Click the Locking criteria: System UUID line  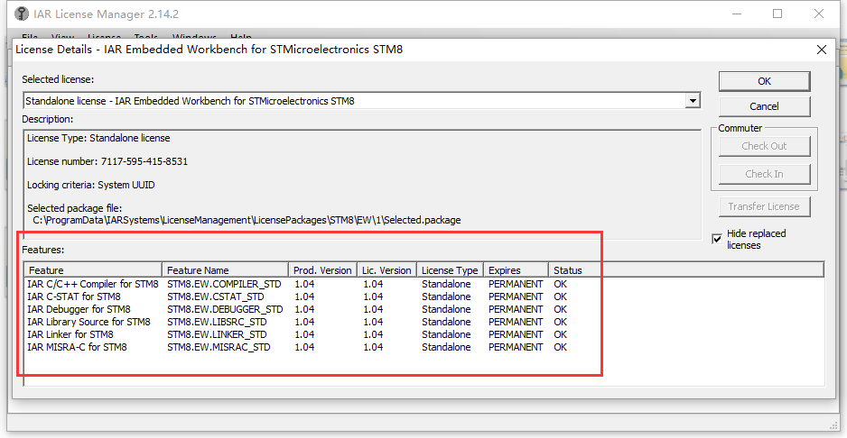tap(90, 185)
